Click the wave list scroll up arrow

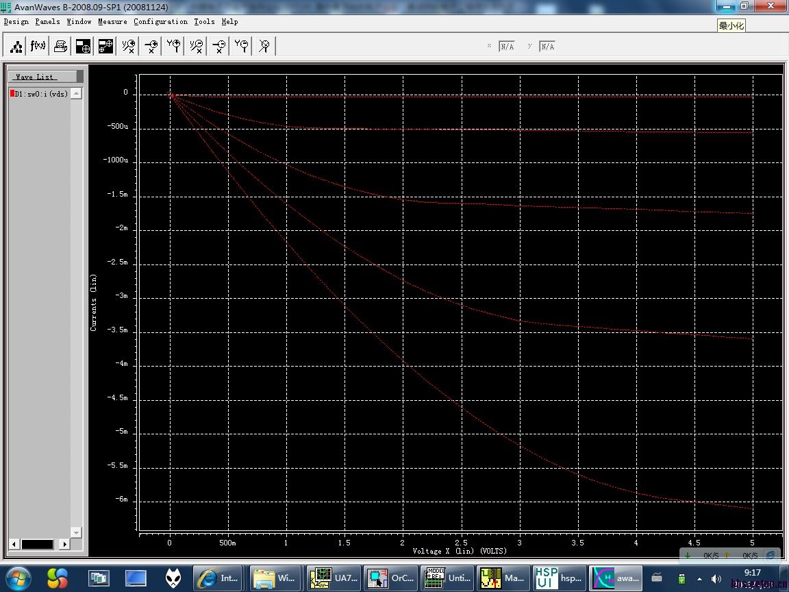pyautogui.click(x=76, y=93)
